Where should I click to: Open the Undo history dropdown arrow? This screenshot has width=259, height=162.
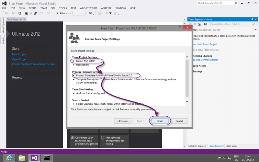[x=45, y=13]
